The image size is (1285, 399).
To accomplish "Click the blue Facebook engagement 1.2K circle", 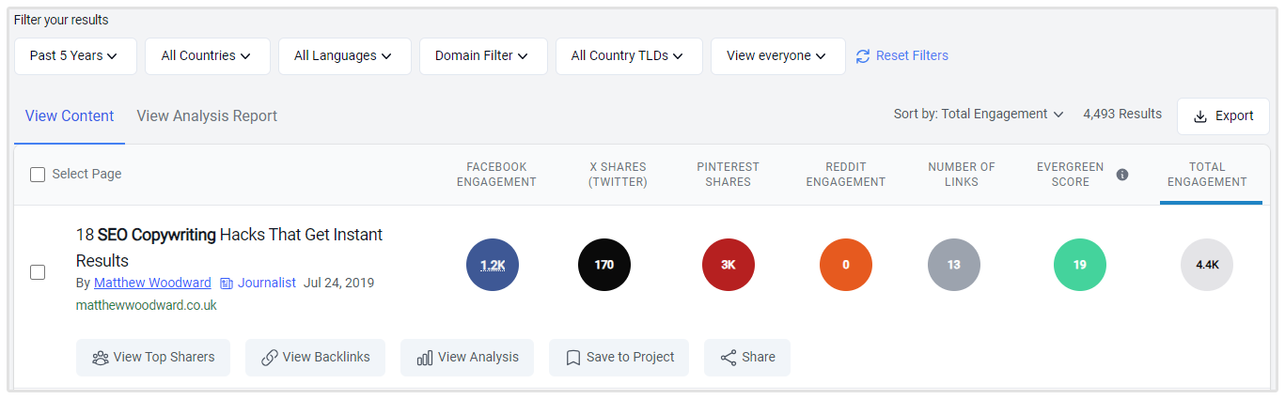I will 493,265.
